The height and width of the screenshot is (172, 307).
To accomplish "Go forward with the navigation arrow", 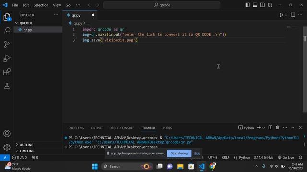I will tap(97, 5).
